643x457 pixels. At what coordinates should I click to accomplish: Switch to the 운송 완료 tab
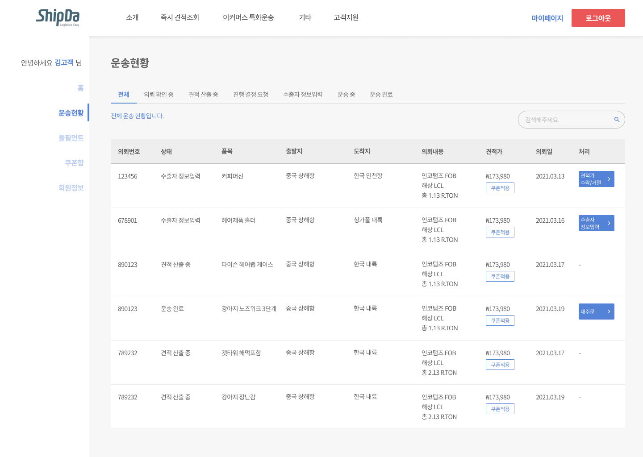[x=381, y=95]
